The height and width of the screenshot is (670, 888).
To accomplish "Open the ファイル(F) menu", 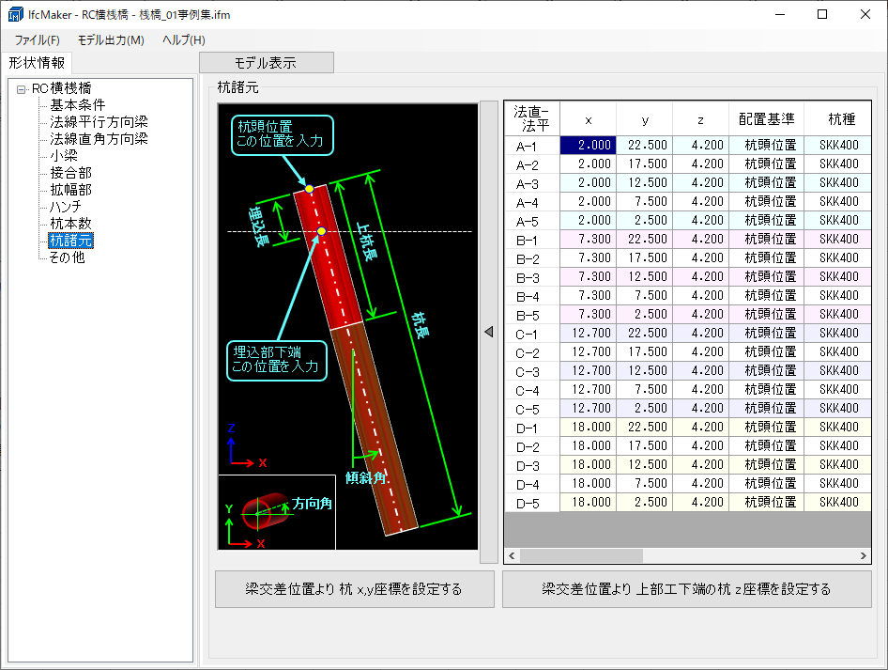I will (37, 40).
